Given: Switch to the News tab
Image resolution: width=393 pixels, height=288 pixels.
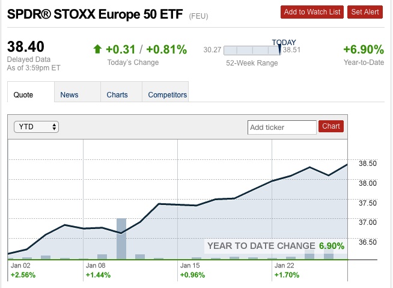Looking at the screenshot, I should (69, 94).
